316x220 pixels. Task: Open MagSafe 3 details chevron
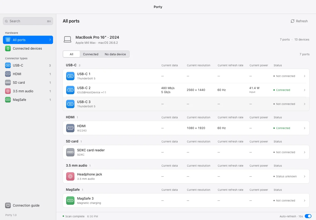click(304, 201)
